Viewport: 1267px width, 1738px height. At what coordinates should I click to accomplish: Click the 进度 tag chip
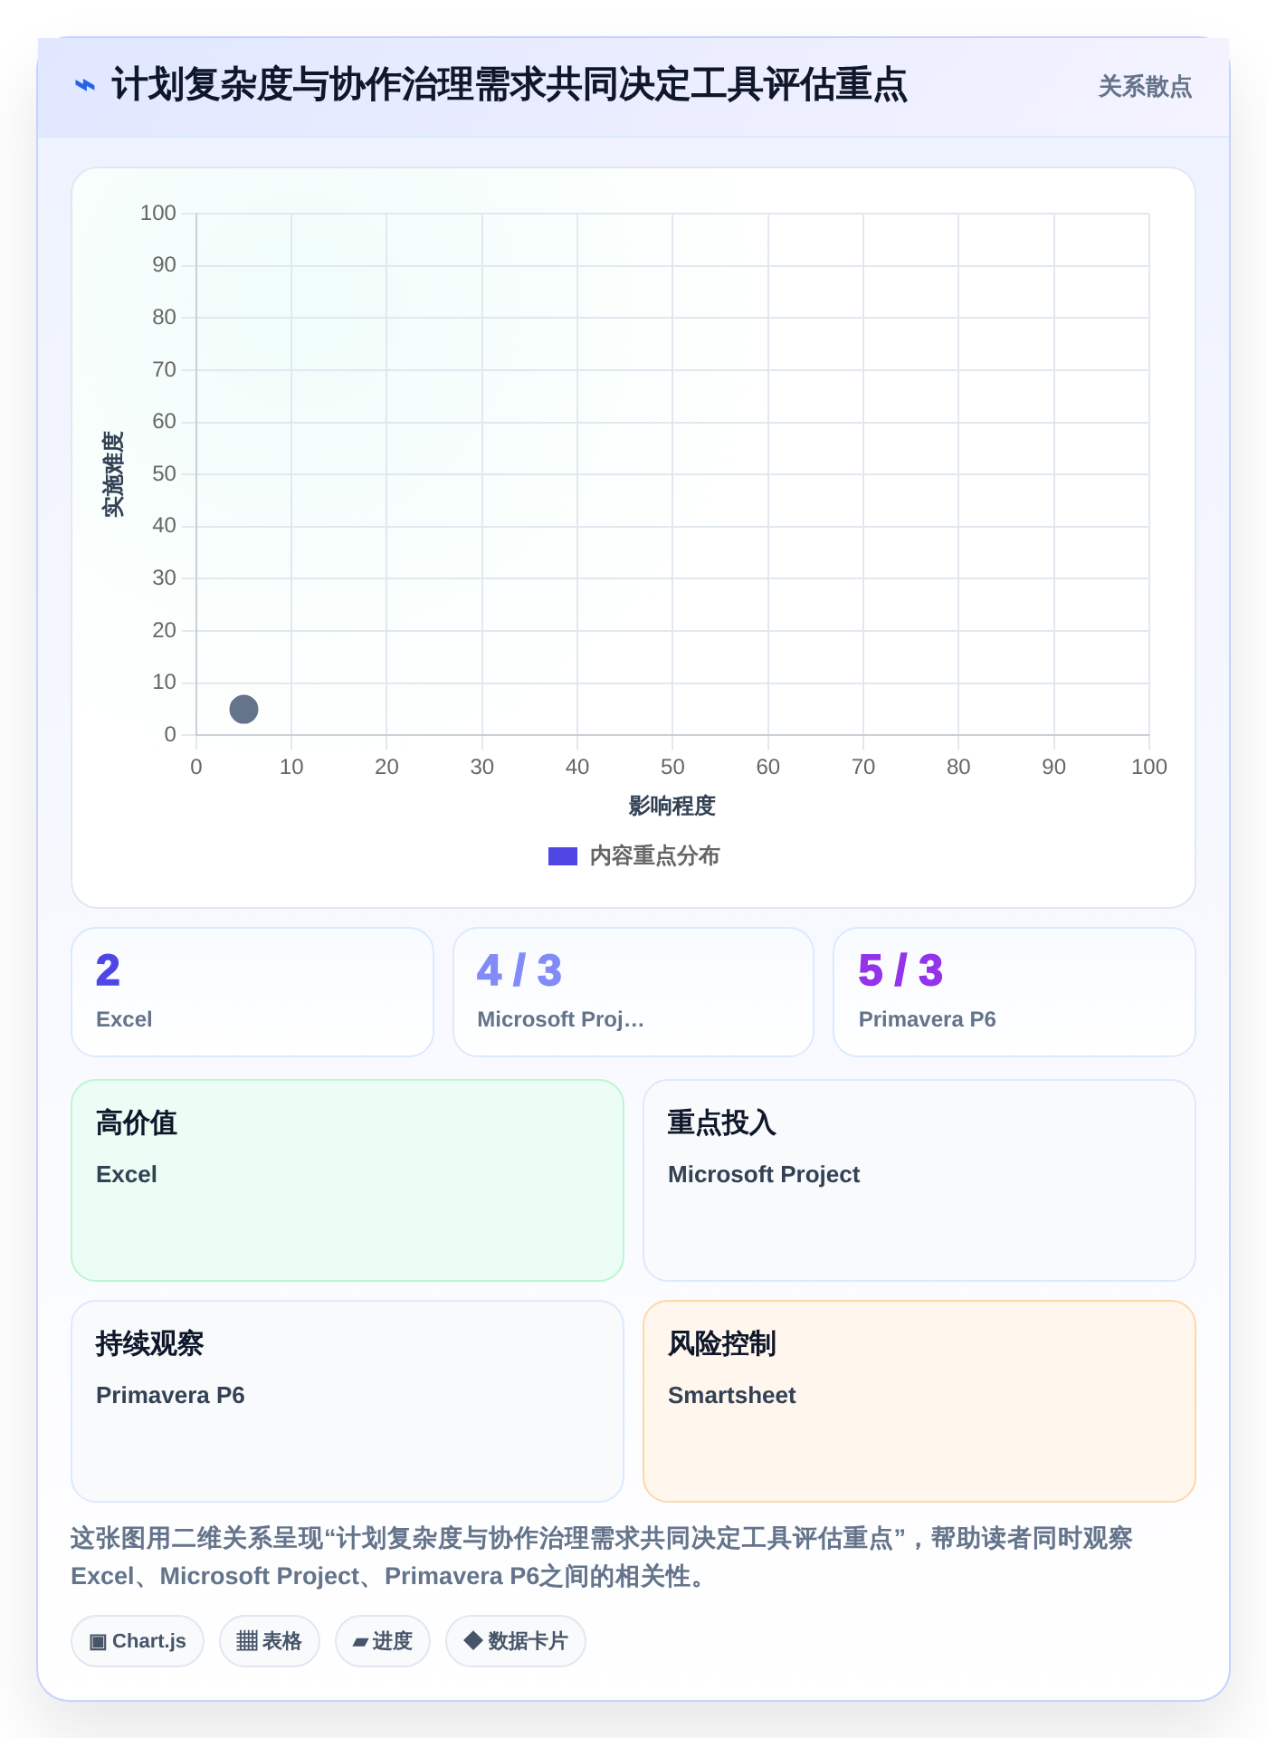click(383, 1641)
